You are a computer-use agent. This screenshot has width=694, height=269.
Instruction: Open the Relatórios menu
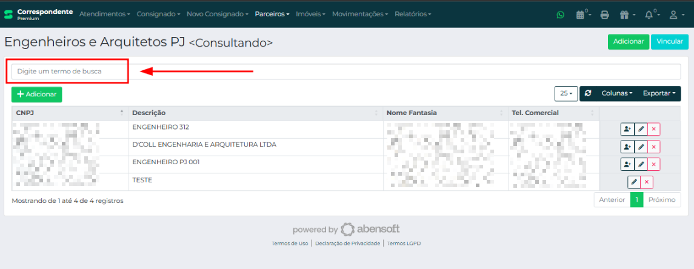413,13
